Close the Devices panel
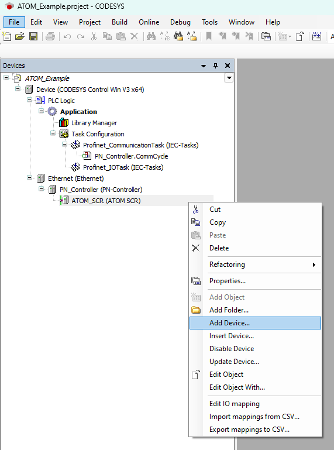 coord(228,66)
